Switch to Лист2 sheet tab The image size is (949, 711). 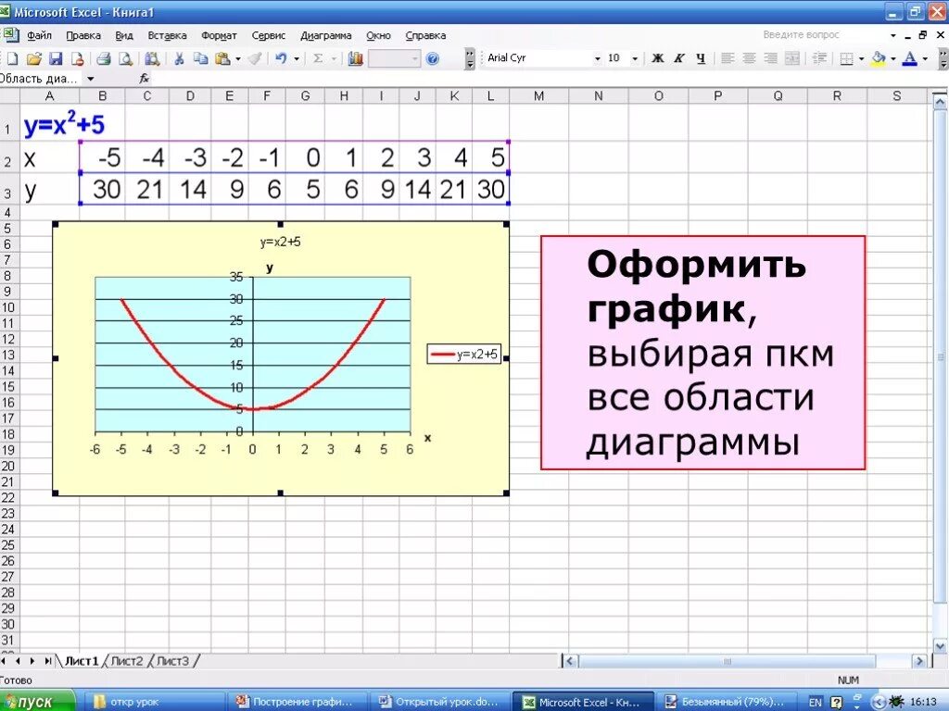(x=127, y=661)
